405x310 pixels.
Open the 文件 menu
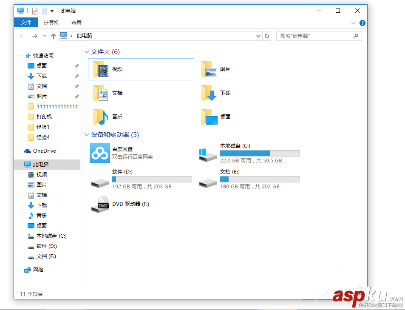pos(26,23)
